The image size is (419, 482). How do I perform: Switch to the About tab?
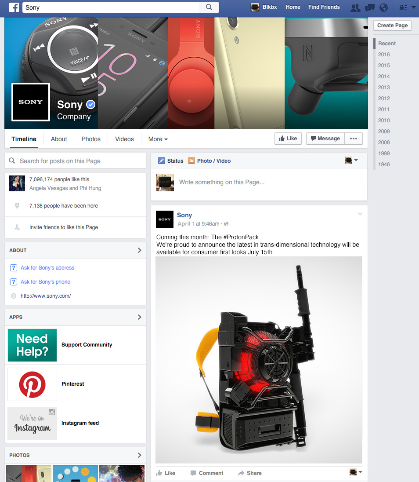[59, 139]
